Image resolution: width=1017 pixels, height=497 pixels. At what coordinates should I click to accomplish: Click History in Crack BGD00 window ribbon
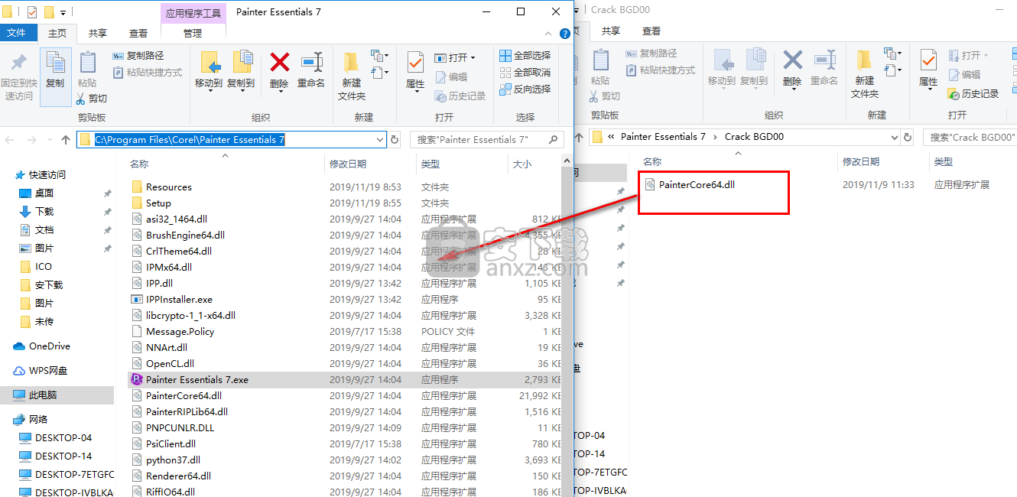[973, 94]
